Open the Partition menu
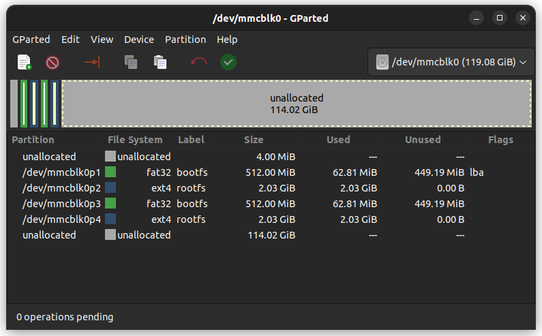This screenshot has width=542, height=336. pyautogui.click(x=185, y=40)
